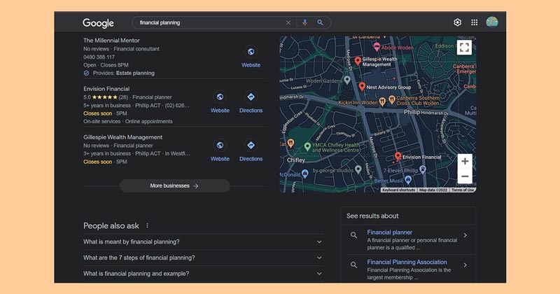The width and height of the screenshot is (560, 294).
Task: Start voice search with microphone icon
Action: tap(304, 22)
